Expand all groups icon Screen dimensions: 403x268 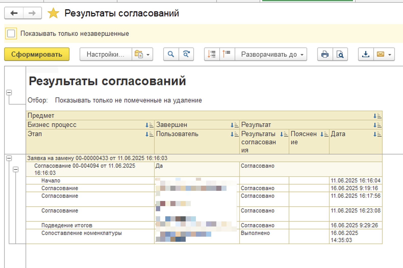click(212, 54)
